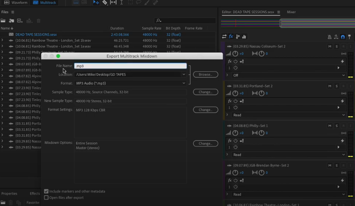Open the Mixer tab
Viewport: 355px width, 206px height.
click(291, 12)
